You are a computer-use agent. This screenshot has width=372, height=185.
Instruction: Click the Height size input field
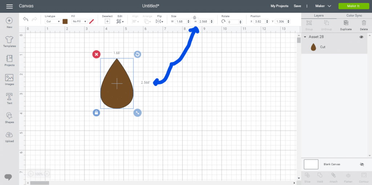pyautogui.click(x=204, y=21)
